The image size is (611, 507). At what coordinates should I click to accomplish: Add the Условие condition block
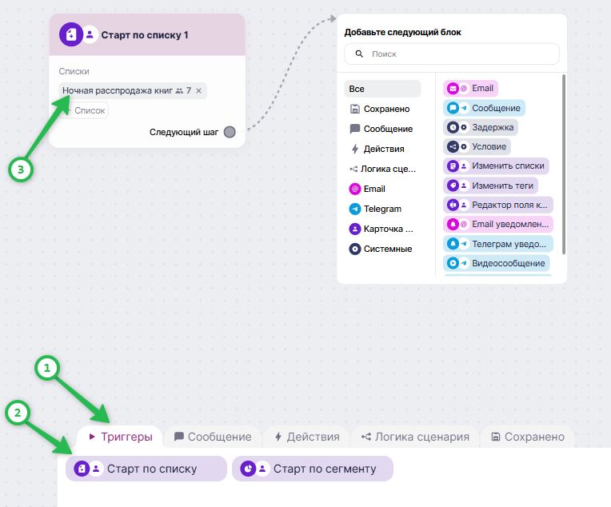pyautogui.click(x=477, y=147)
